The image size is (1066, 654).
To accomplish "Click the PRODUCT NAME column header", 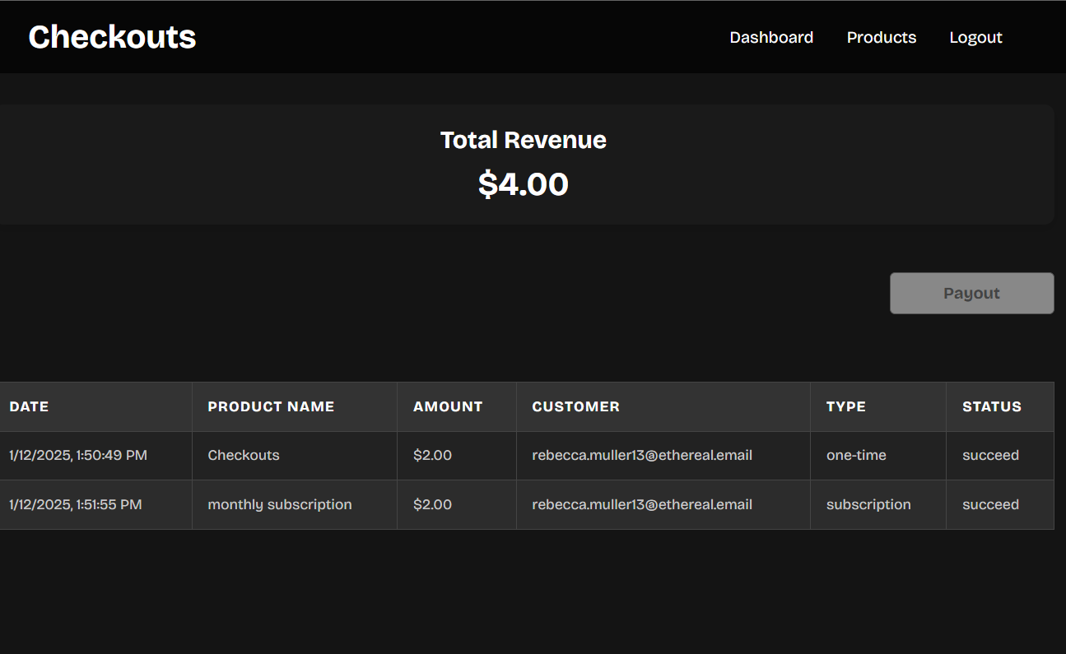I will pos(271,406).
